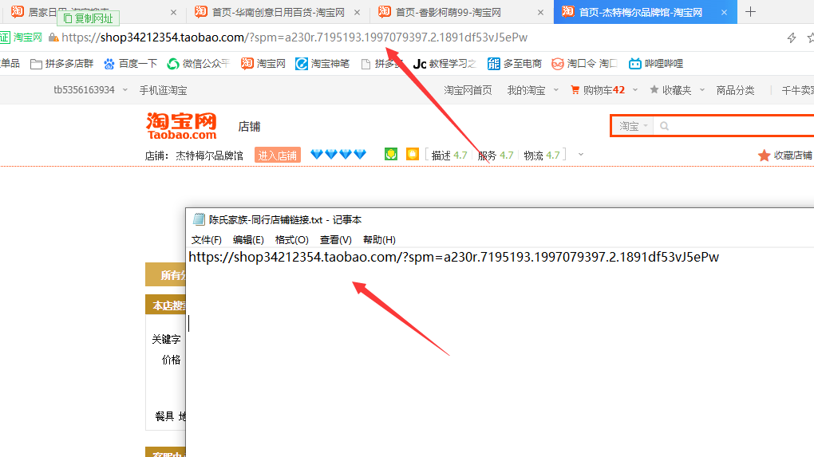Click the lightning icon in the address bar
This screenshot has height=457, width=814.
point(792,37)
